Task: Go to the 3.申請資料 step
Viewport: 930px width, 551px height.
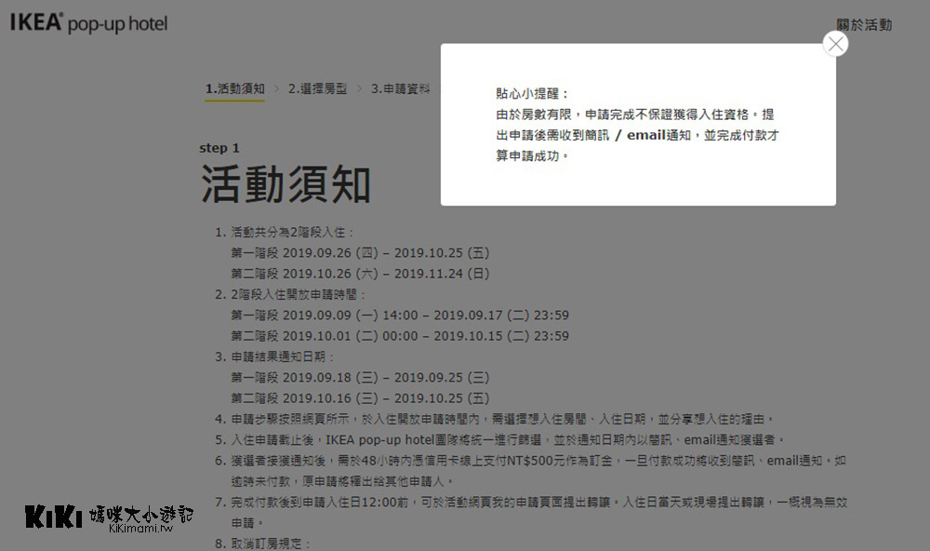Action: coord(400,89)
